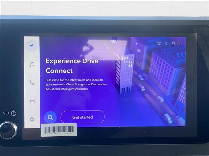The width and height of the screenshot is (209, 156).
Task: Tap the network connectivity status icon
Action: (x=159, y=43)
